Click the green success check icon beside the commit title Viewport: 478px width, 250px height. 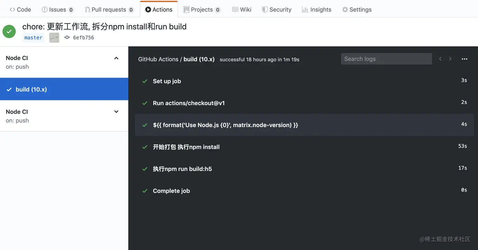tap(9, 31)
